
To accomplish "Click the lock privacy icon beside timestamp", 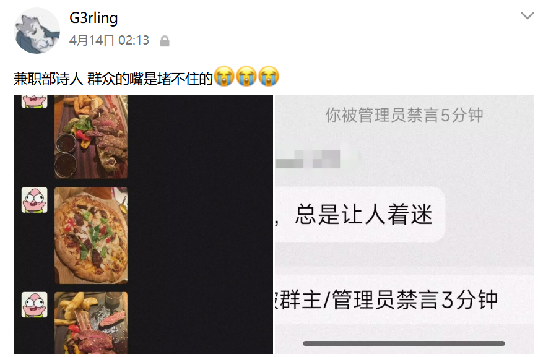I will pyautogui.click(x=165, y=41).
